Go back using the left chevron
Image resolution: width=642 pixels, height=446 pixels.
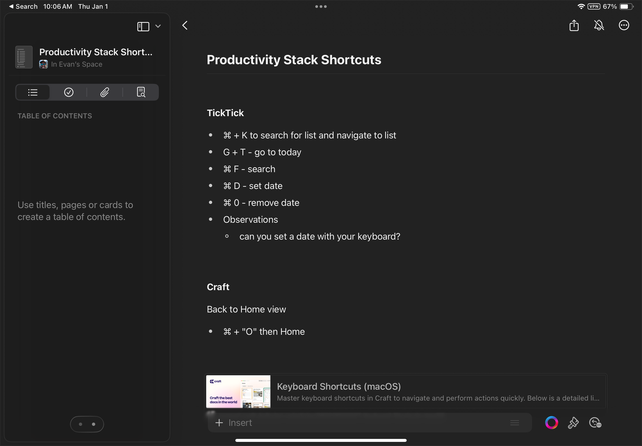(x=185, y=25)
